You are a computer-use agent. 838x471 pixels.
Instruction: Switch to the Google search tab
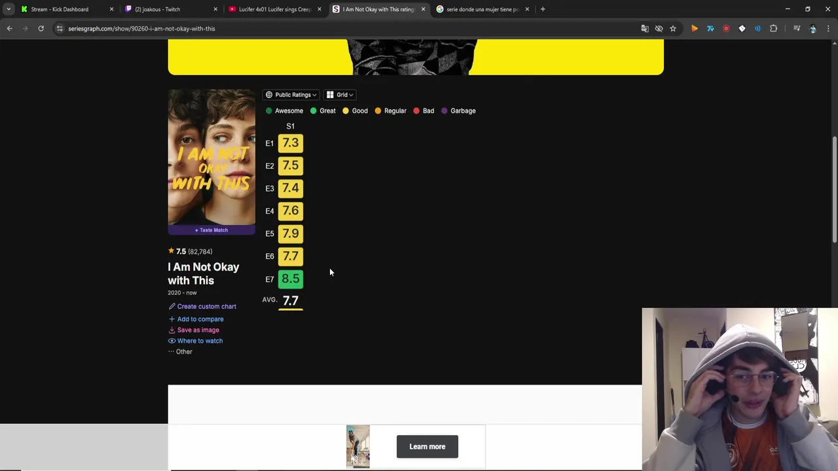[x=483, y=9]
